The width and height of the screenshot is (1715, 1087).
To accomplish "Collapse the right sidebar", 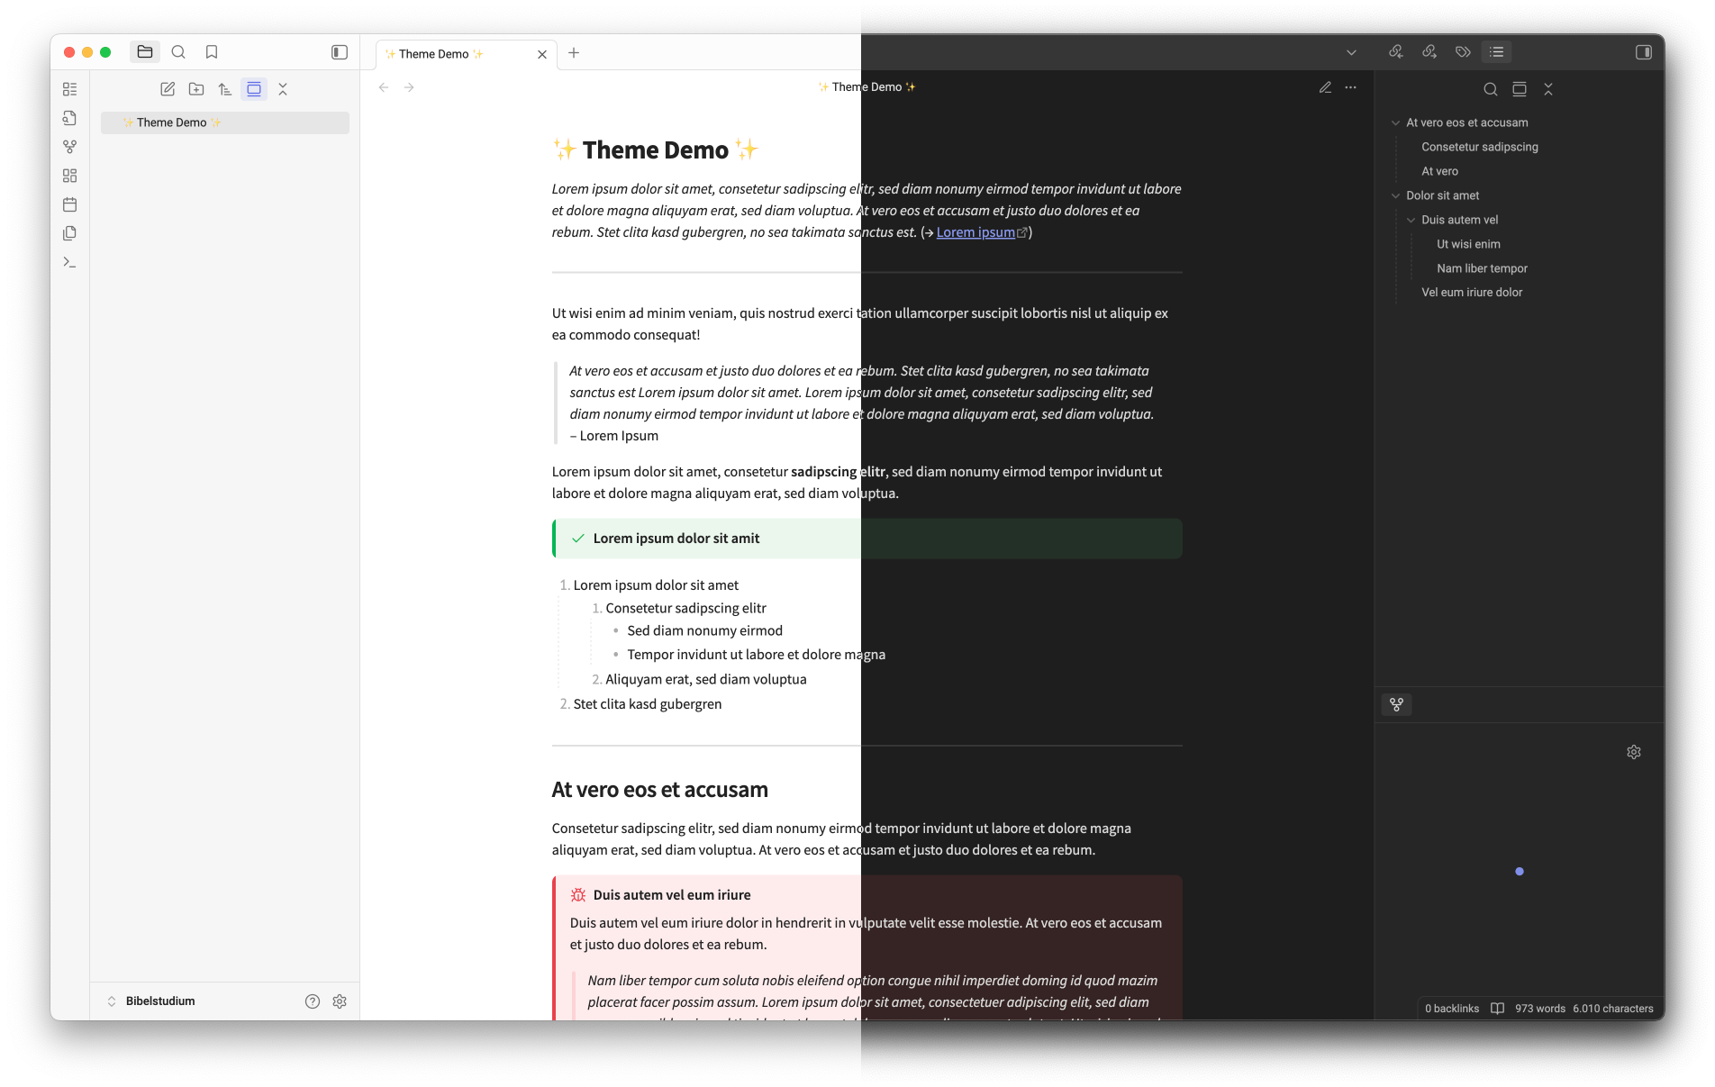I will coord(1644,52).
